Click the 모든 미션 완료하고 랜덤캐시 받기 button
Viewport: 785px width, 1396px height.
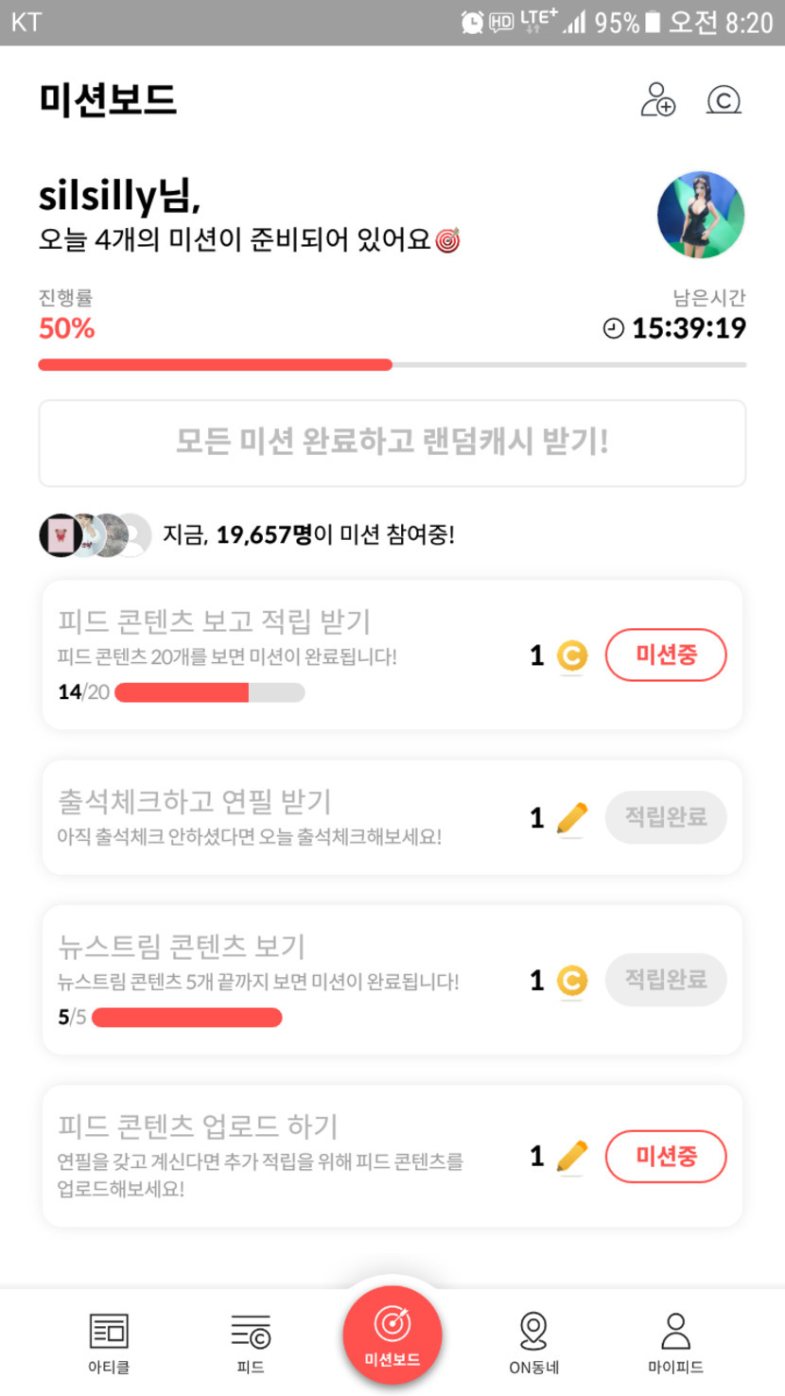pyautogui.click(x=392, y=443)
